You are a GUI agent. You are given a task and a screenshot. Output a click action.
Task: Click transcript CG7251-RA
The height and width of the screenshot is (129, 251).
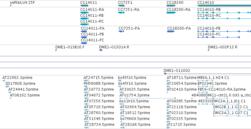[129, 10]
